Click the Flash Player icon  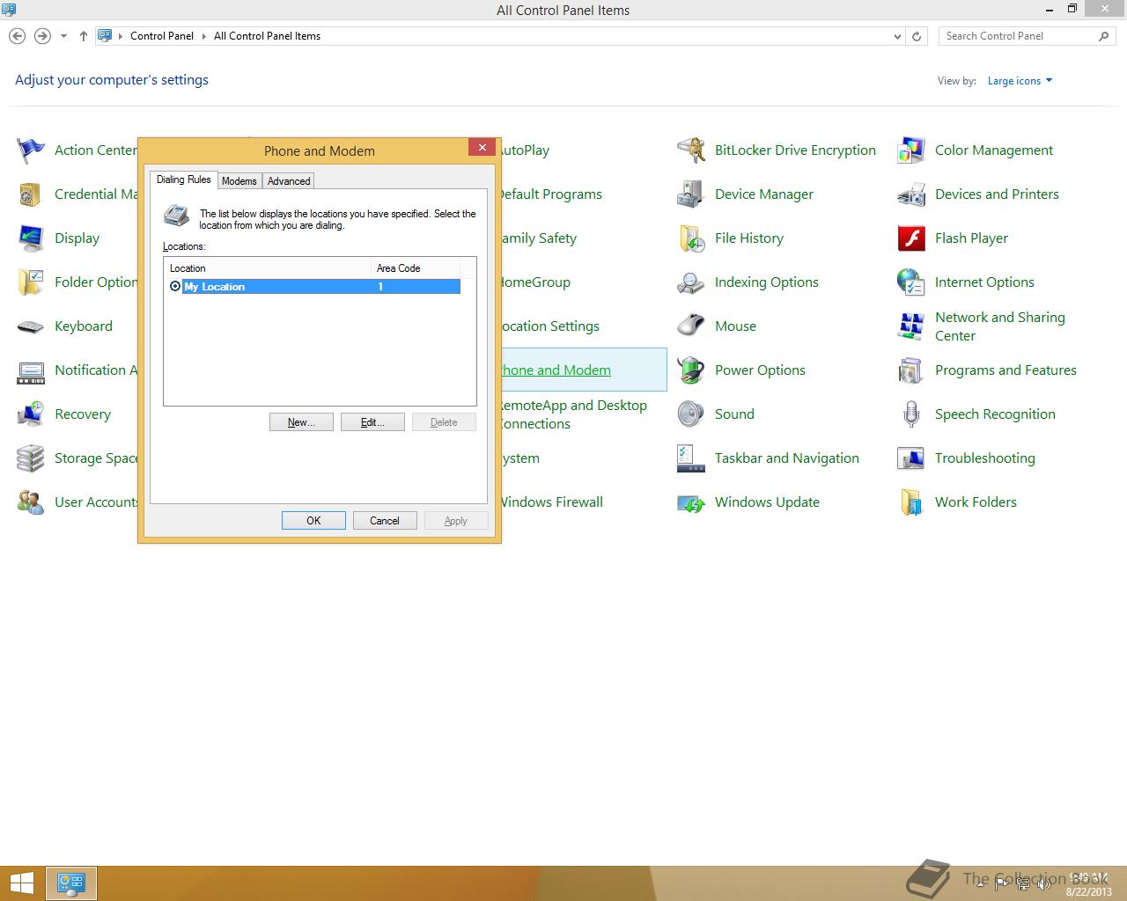click(911, 238)
